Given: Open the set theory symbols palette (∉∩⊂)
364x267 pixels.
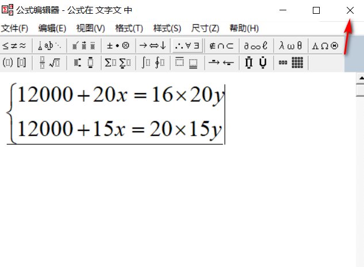Looking at the screenshot, I should point(221,46).
